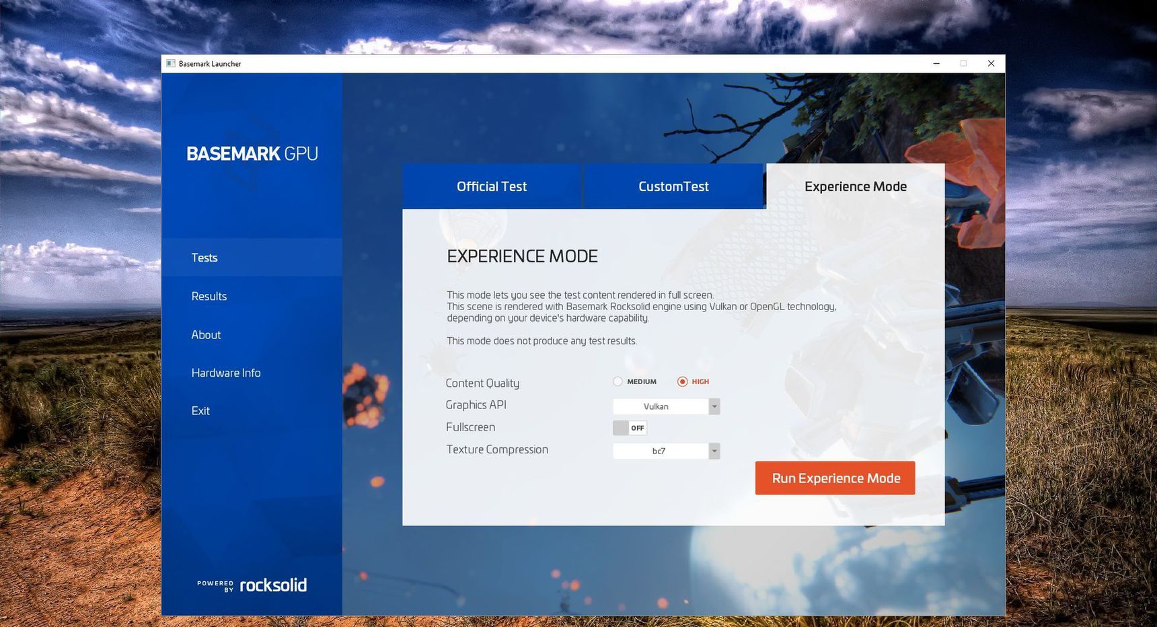Open Tests in the sidebar
The height and width of the screenshot is (627, 1157).
tap(252, 258)
